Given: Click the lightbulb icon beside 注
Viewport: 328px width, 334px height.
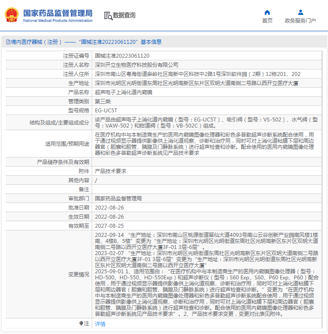Looking at the screenshot, I should tap(81, 324).
